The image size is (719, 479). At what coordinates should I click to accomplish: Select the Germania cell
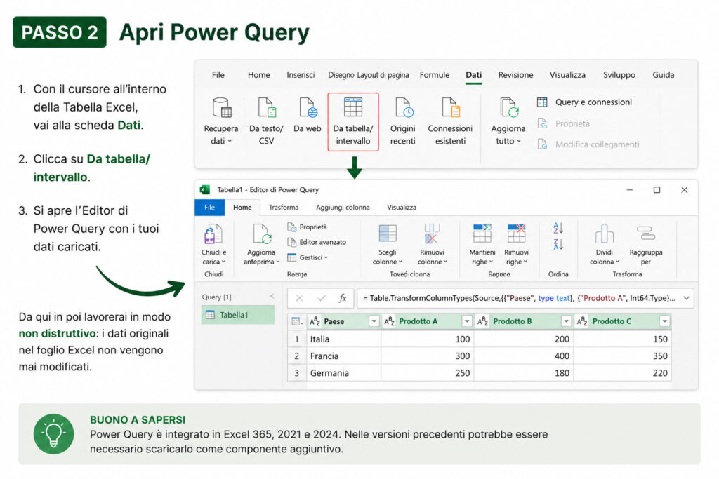[x=343, y=373]
